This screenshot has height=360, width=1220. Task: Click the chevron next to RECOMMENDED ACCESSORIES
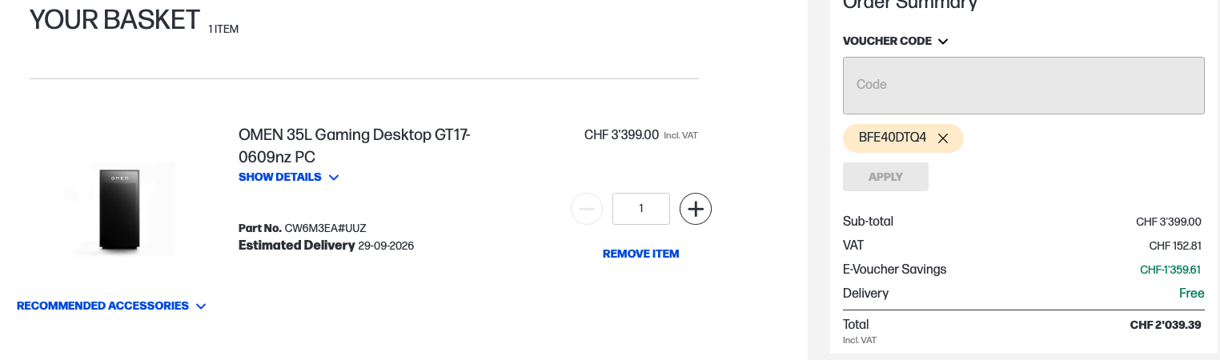pyautogui.click(x=201, y=306)
